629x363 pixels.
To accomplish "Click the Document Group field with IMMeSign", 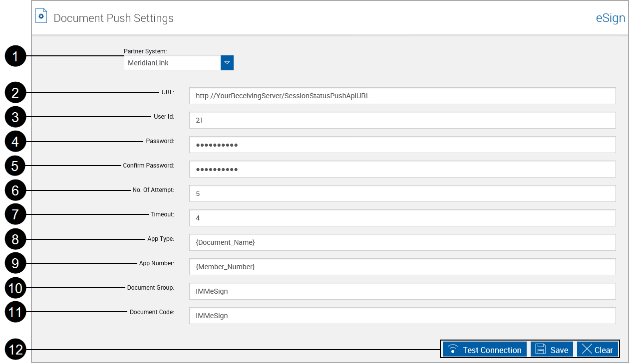I will click(x=402, y=291).
